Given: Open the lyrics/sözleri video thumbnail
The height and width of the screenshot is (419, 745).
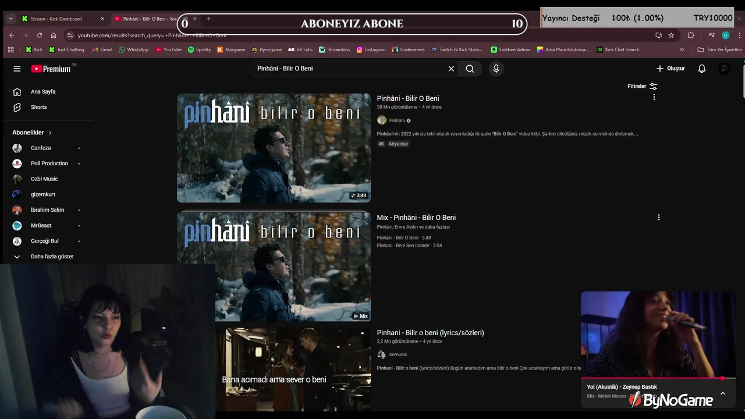Looking at the screenshot, I should [293, 369].
